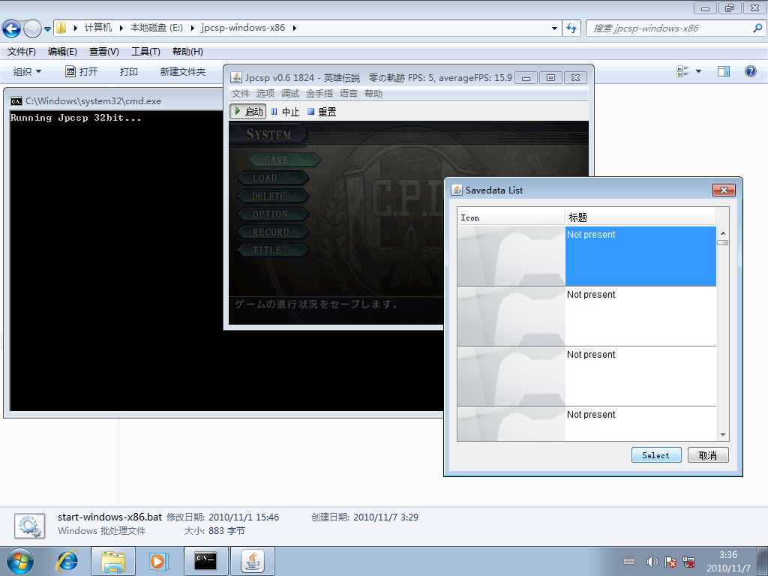
Task: Click the refresh icon beside address bar
Action: [571, 28]
